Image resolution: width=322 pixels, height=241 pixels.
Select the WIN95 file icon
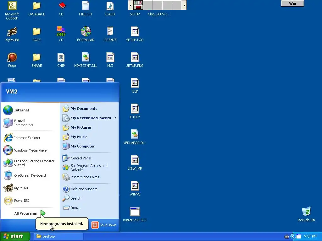tap(135, 189)
